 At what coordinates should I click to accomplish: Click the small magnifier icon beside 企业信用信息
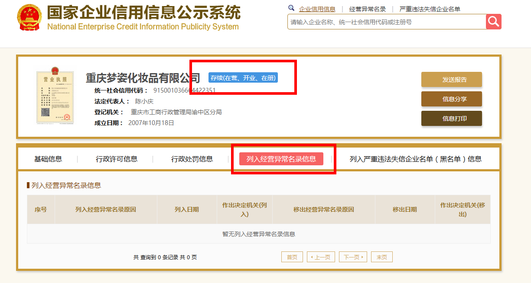[x=291, y=8]
